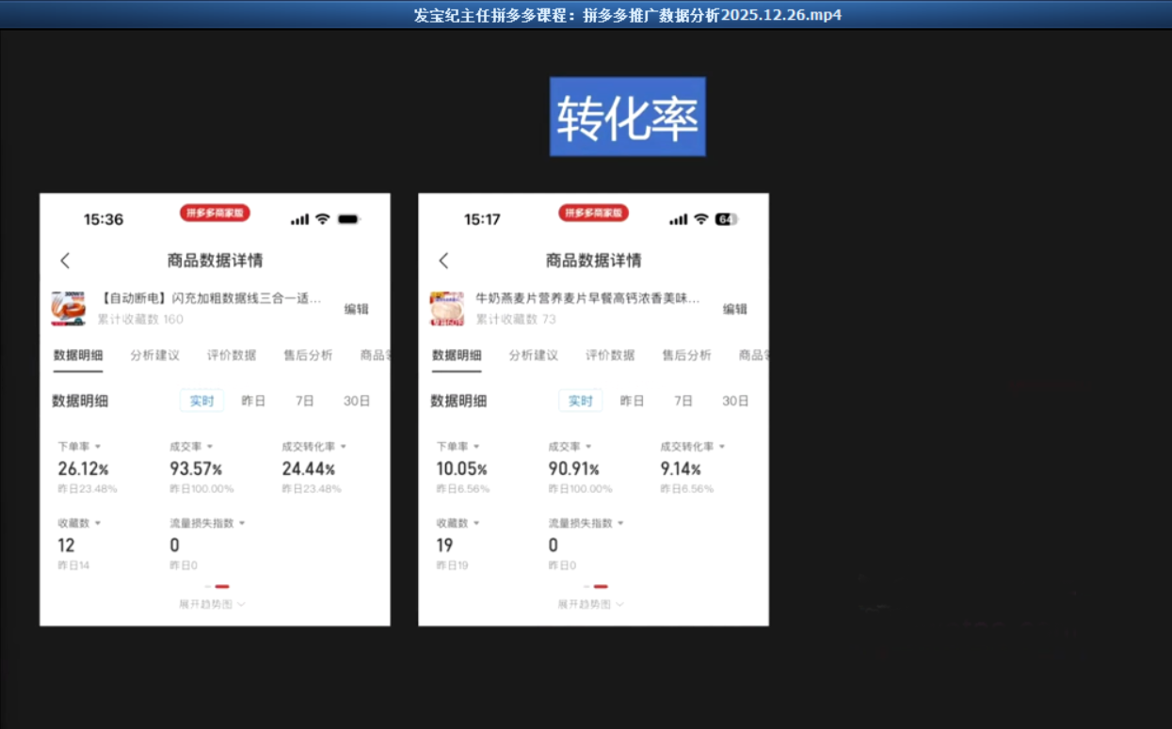
Task: Open 评价数据 tab in right phone
Action: [610, 356]
